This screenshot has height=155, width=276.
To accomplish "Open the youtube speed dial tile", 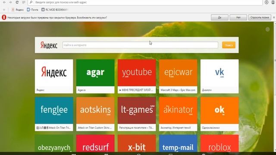I will point(137,76).
